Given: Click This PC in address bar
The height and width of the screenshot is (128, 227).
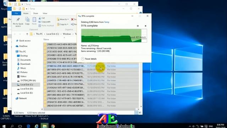Looking at the screenshot, I should [39, 34].
